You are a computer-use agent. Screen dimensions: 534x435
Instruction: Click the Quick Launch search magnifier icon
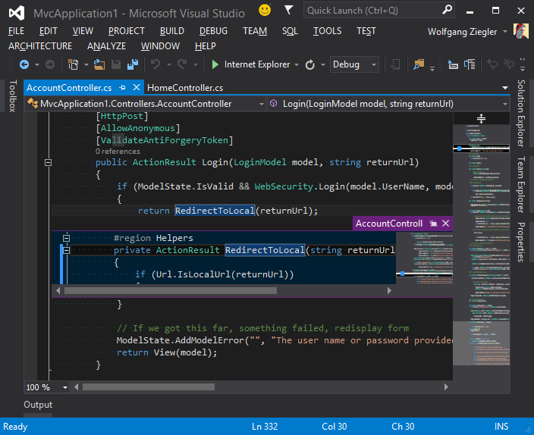click(447, 10)
